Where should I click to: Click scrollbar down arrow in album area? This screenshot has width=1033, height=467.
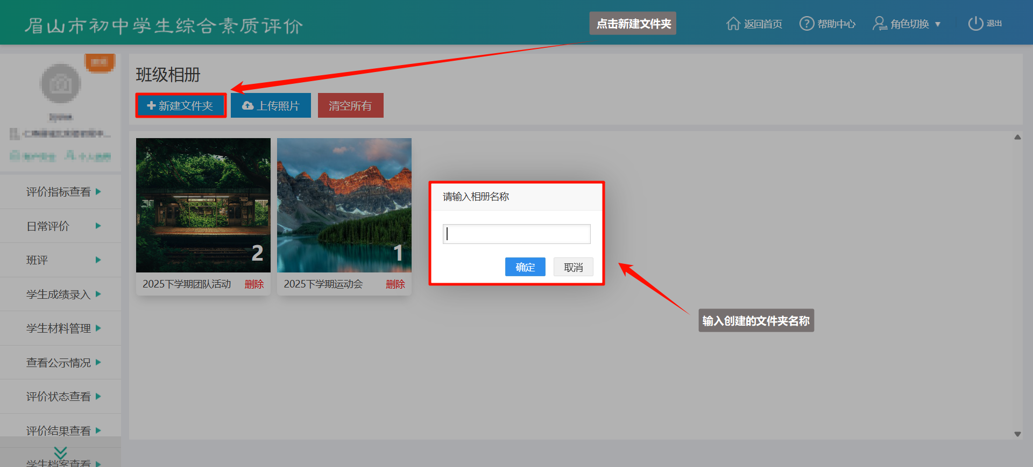pyautogui.click(x=1017, y=434)
